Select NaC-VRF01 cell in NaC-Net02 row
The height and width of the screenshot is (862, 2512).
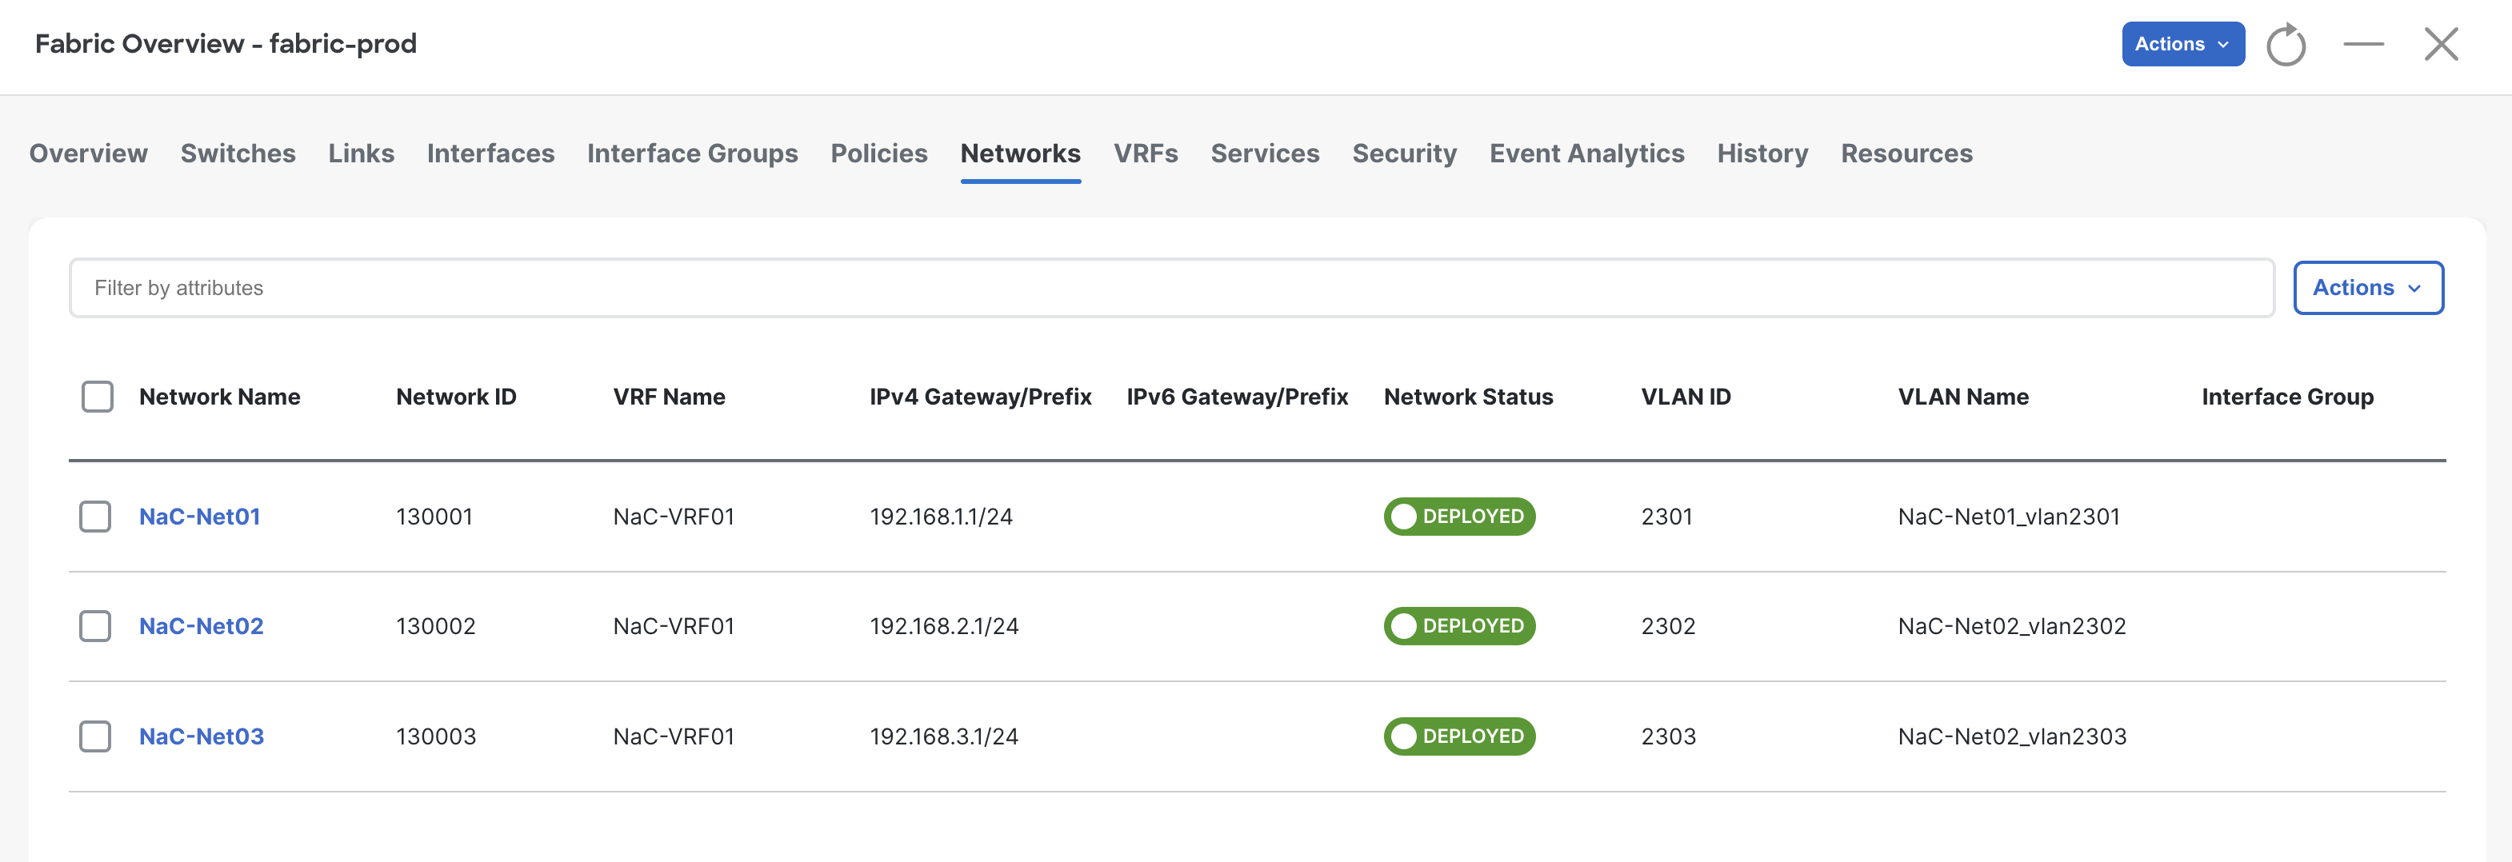pyautogui.click(x=674, y=626)
